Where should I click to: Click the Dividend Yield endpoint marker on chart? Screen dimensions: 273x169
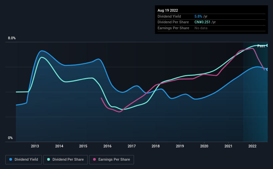tap(267, 69)
